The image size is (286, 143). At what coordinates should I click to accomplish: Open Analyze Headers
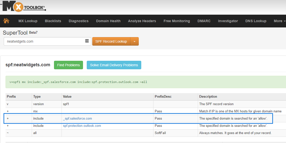142,21
